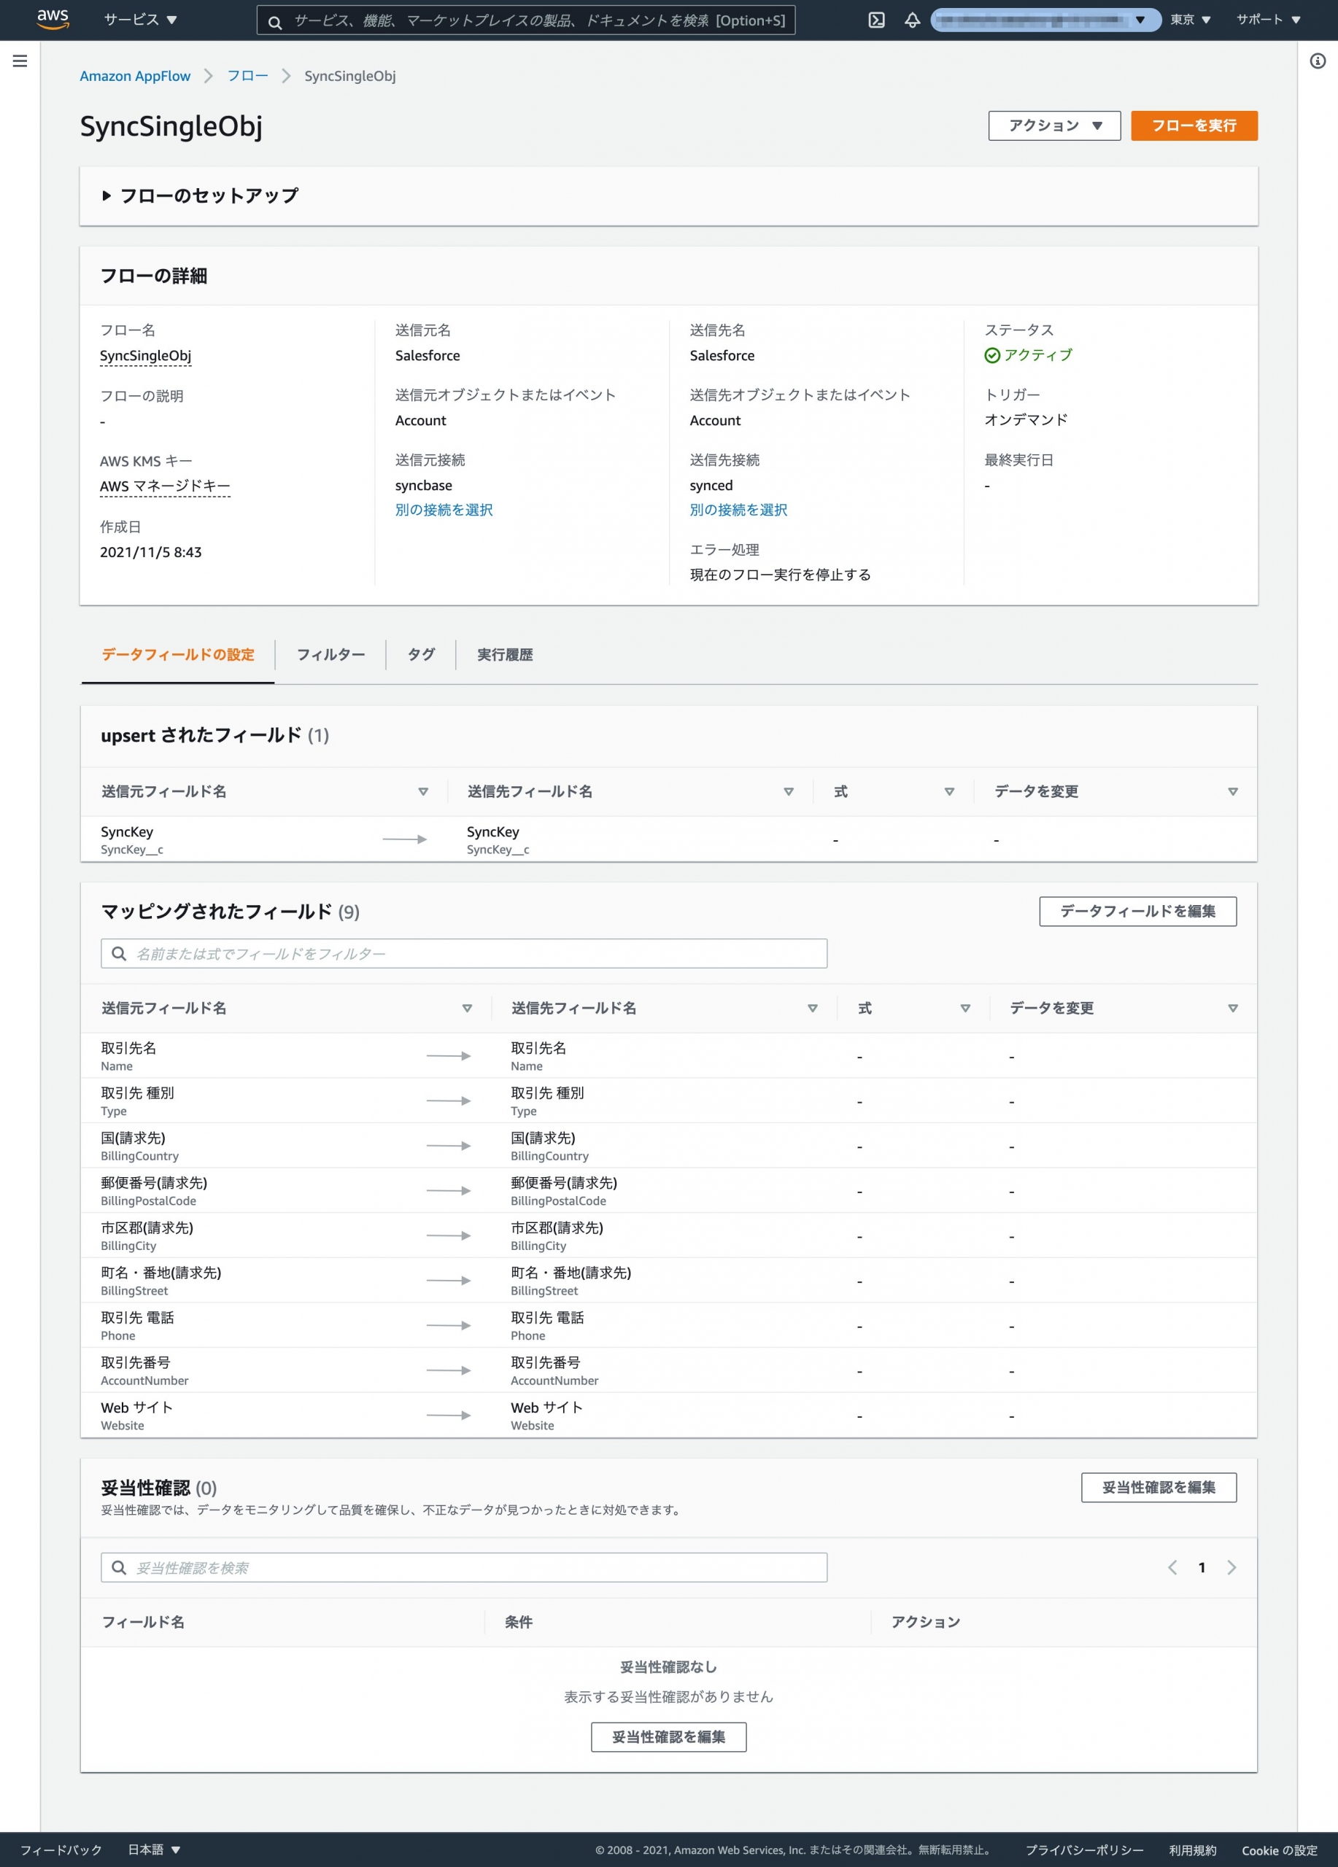Open the 東京 region dropdown
The width and height of the screenshot is (1338, 1867).
coord(1190,20)
